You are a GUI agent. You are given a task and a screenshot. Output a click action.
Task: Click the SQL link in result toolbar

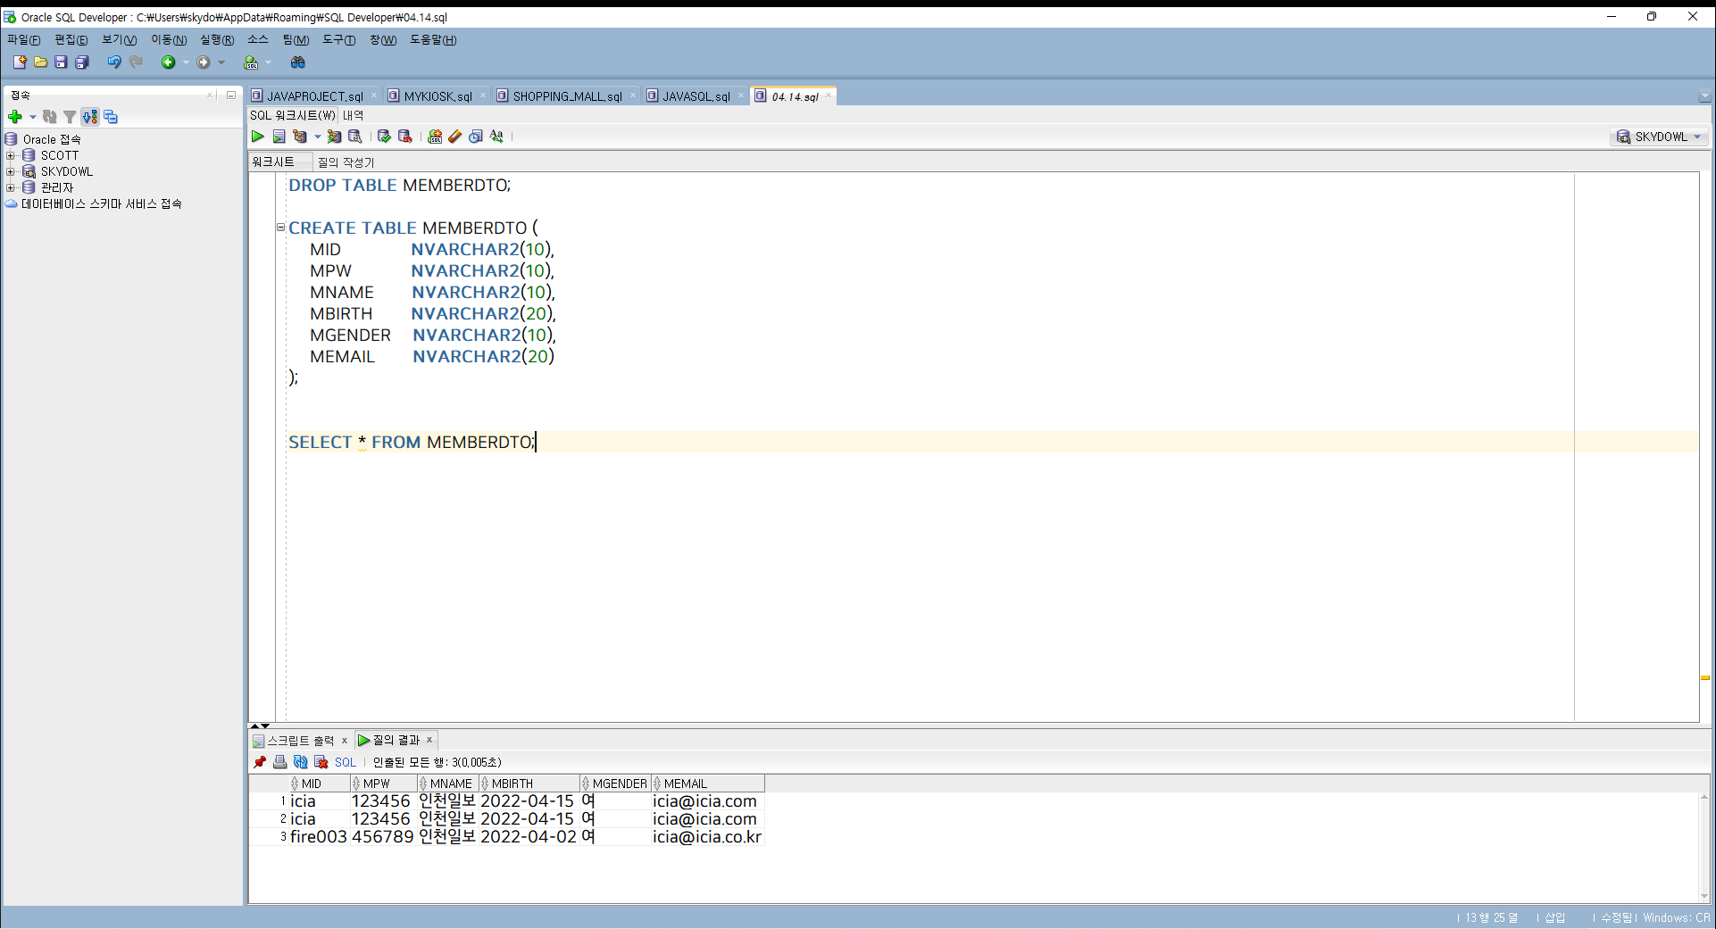tap(345, 762)
